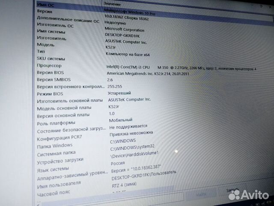The image size is (274, 206).
Task: Select the 'Версия SMBIOS' row label
Action: point(54,79)
